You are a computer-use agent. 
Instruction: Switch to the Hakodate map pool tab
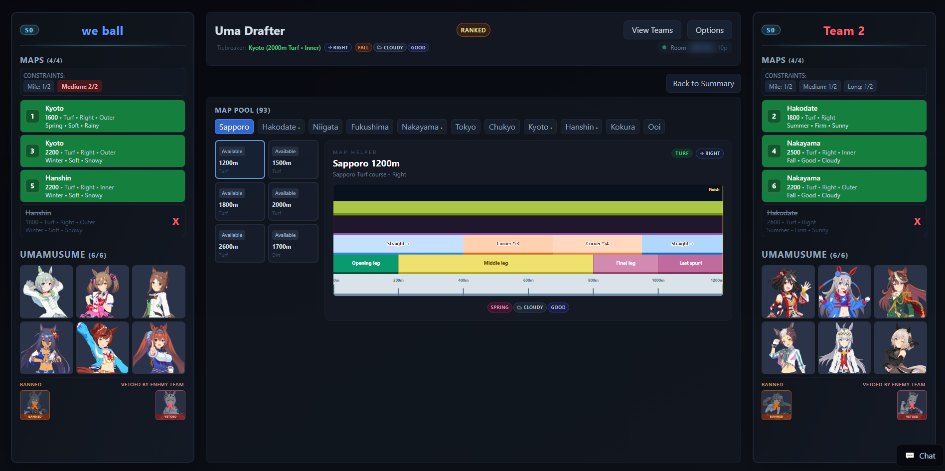coord(281,127)
